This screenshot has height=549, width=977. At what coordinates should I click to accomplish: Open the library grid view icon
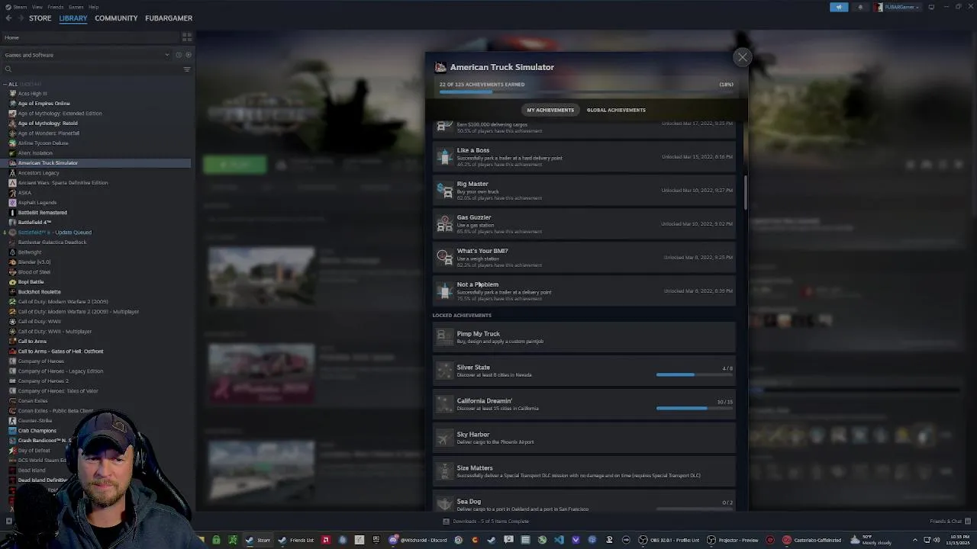(187, 37)
